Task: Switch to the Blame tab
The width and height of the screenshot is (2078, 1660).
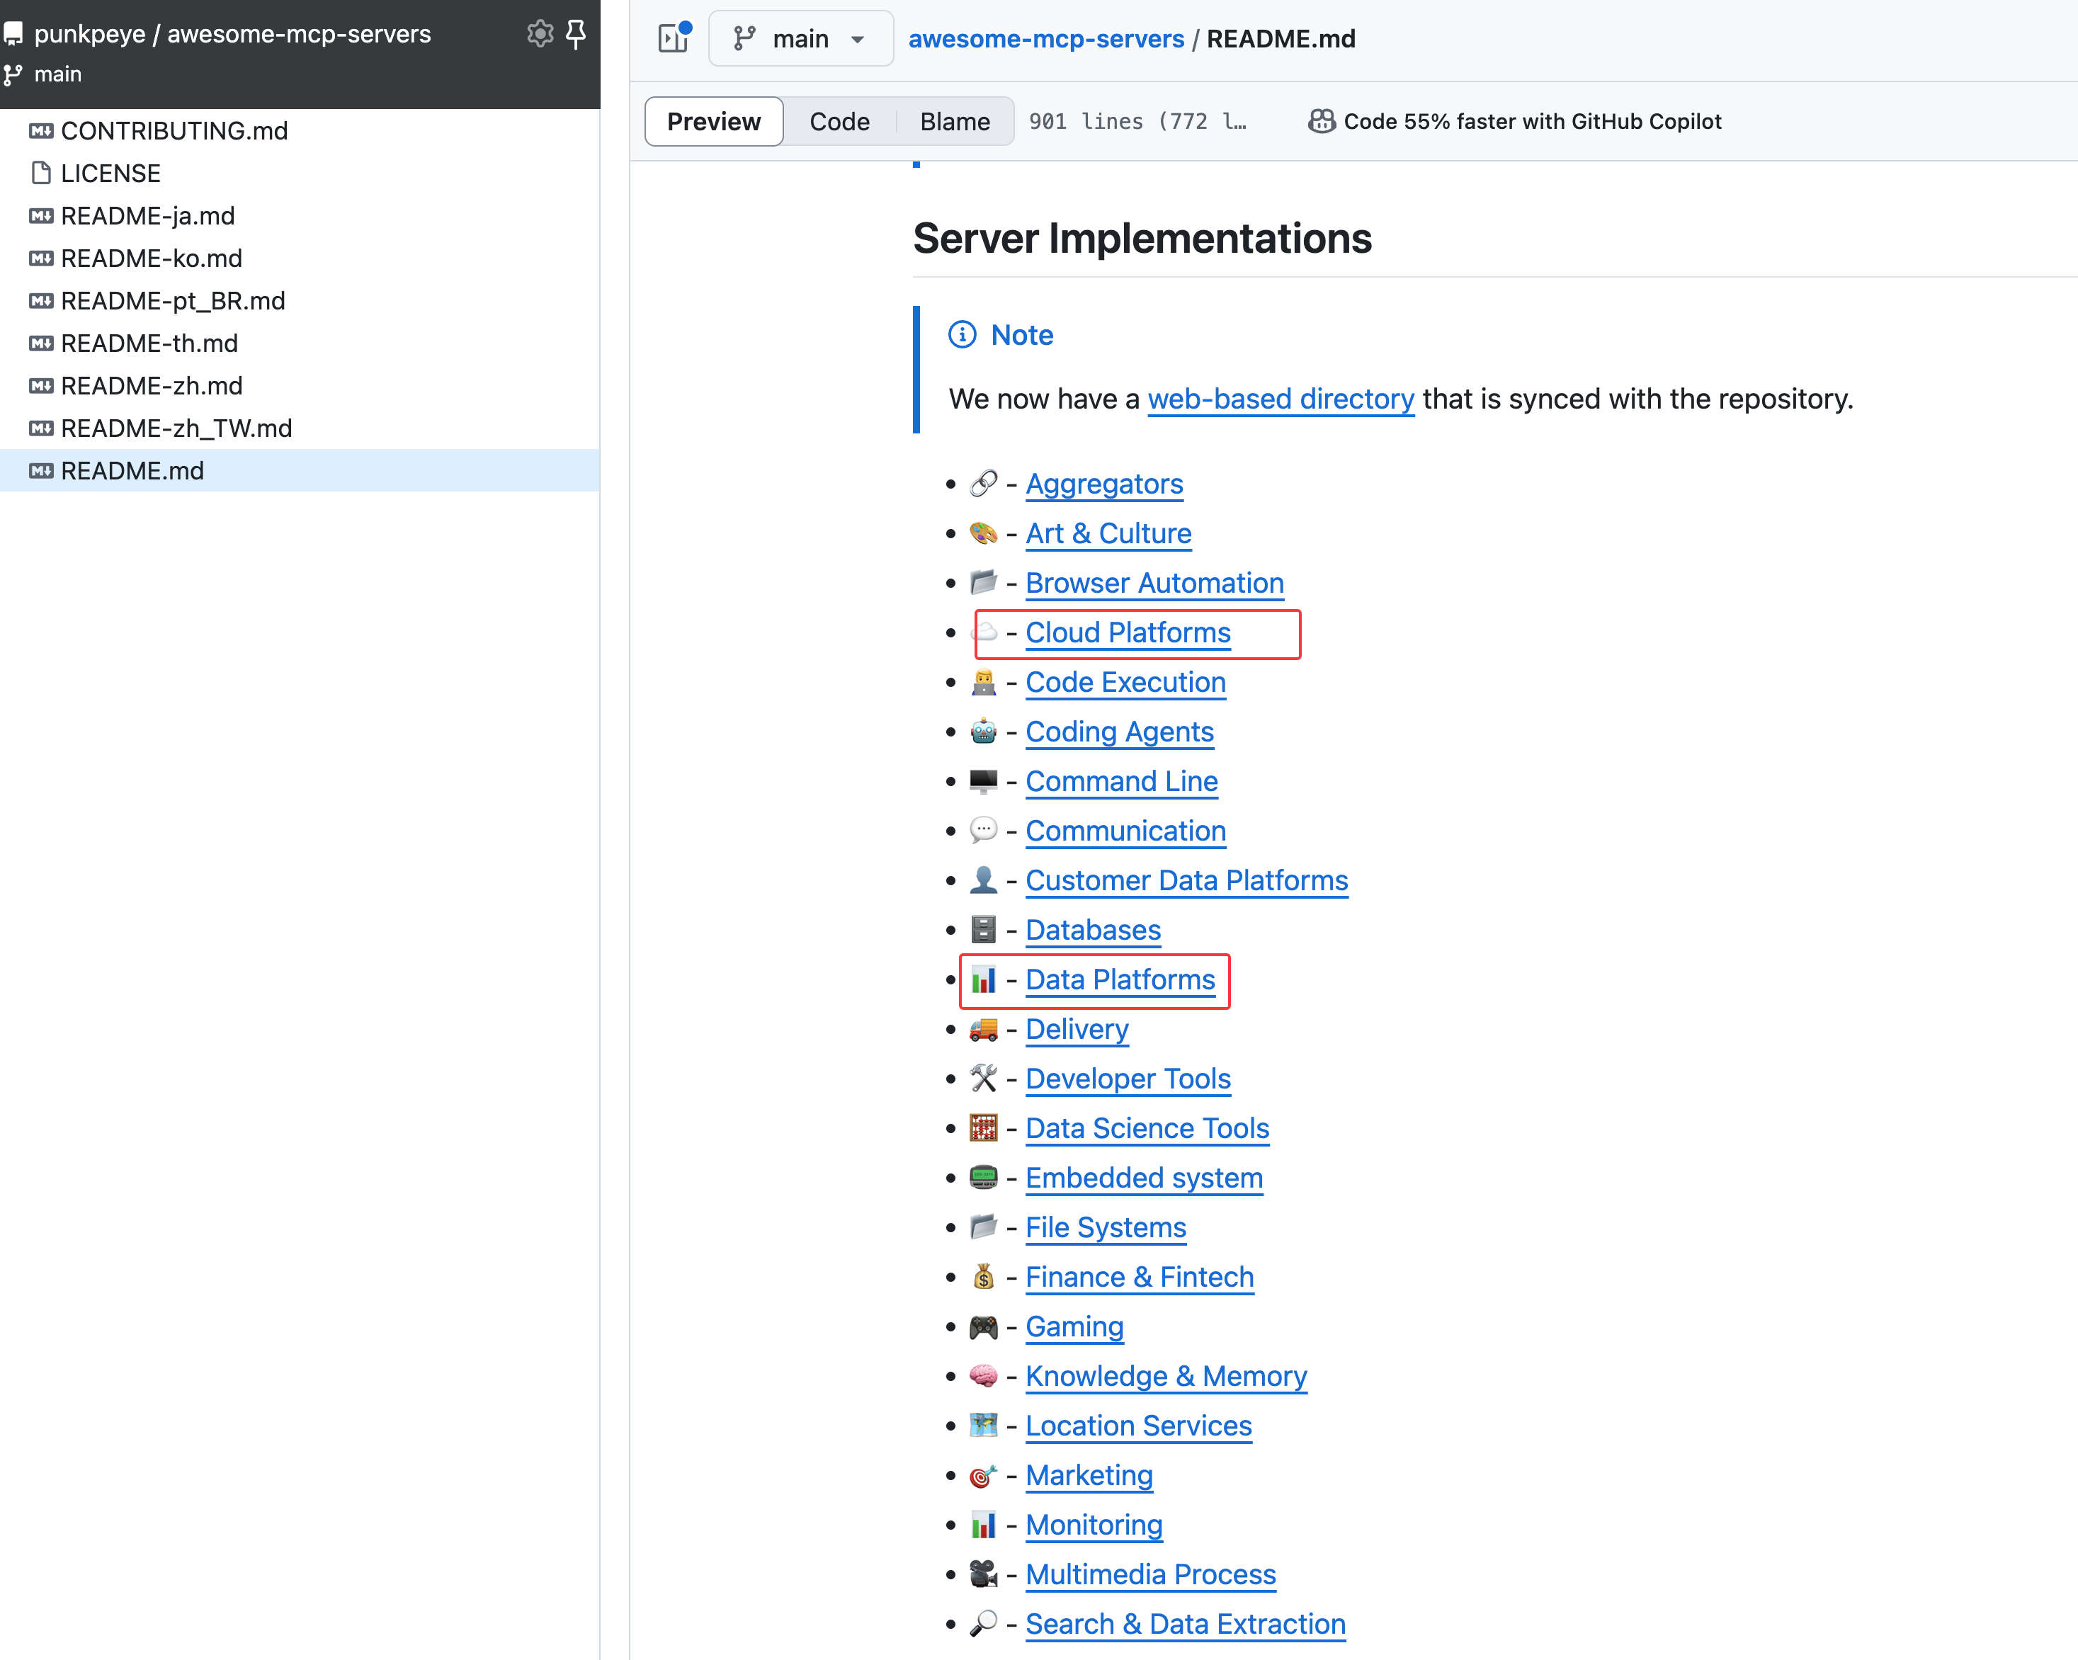Action: pyautogui.click(x=954, y=122)
